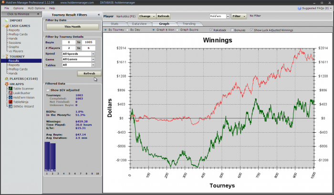The image size is (334, 195).
Task: Open TableNinja app icon
Action: [x=10, y=102]
